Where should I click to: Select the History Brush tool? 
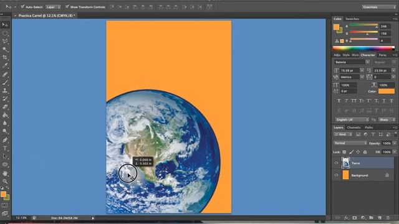(x=5, y=98)
